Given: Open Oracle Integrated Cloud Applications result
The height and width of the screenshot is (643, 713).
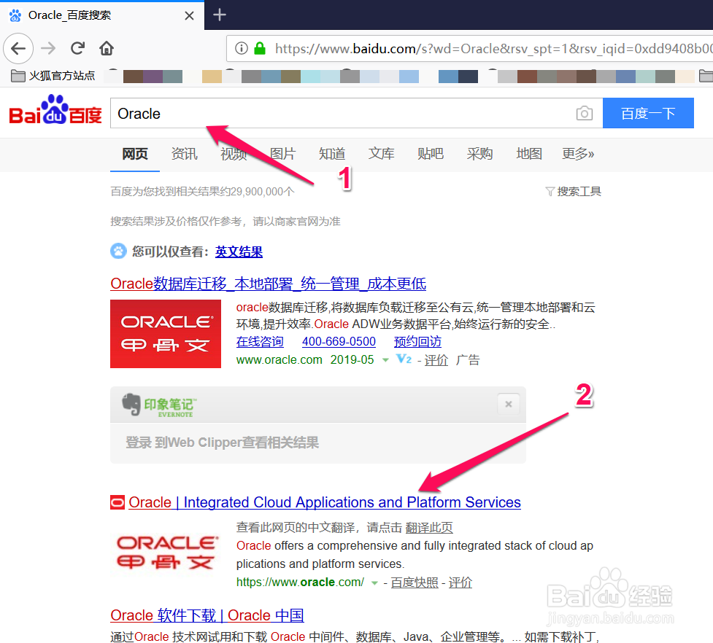Looking at the screenshot, I should coord(325,502).
